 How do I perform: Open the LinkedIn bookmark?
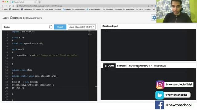tap(67, 9)
